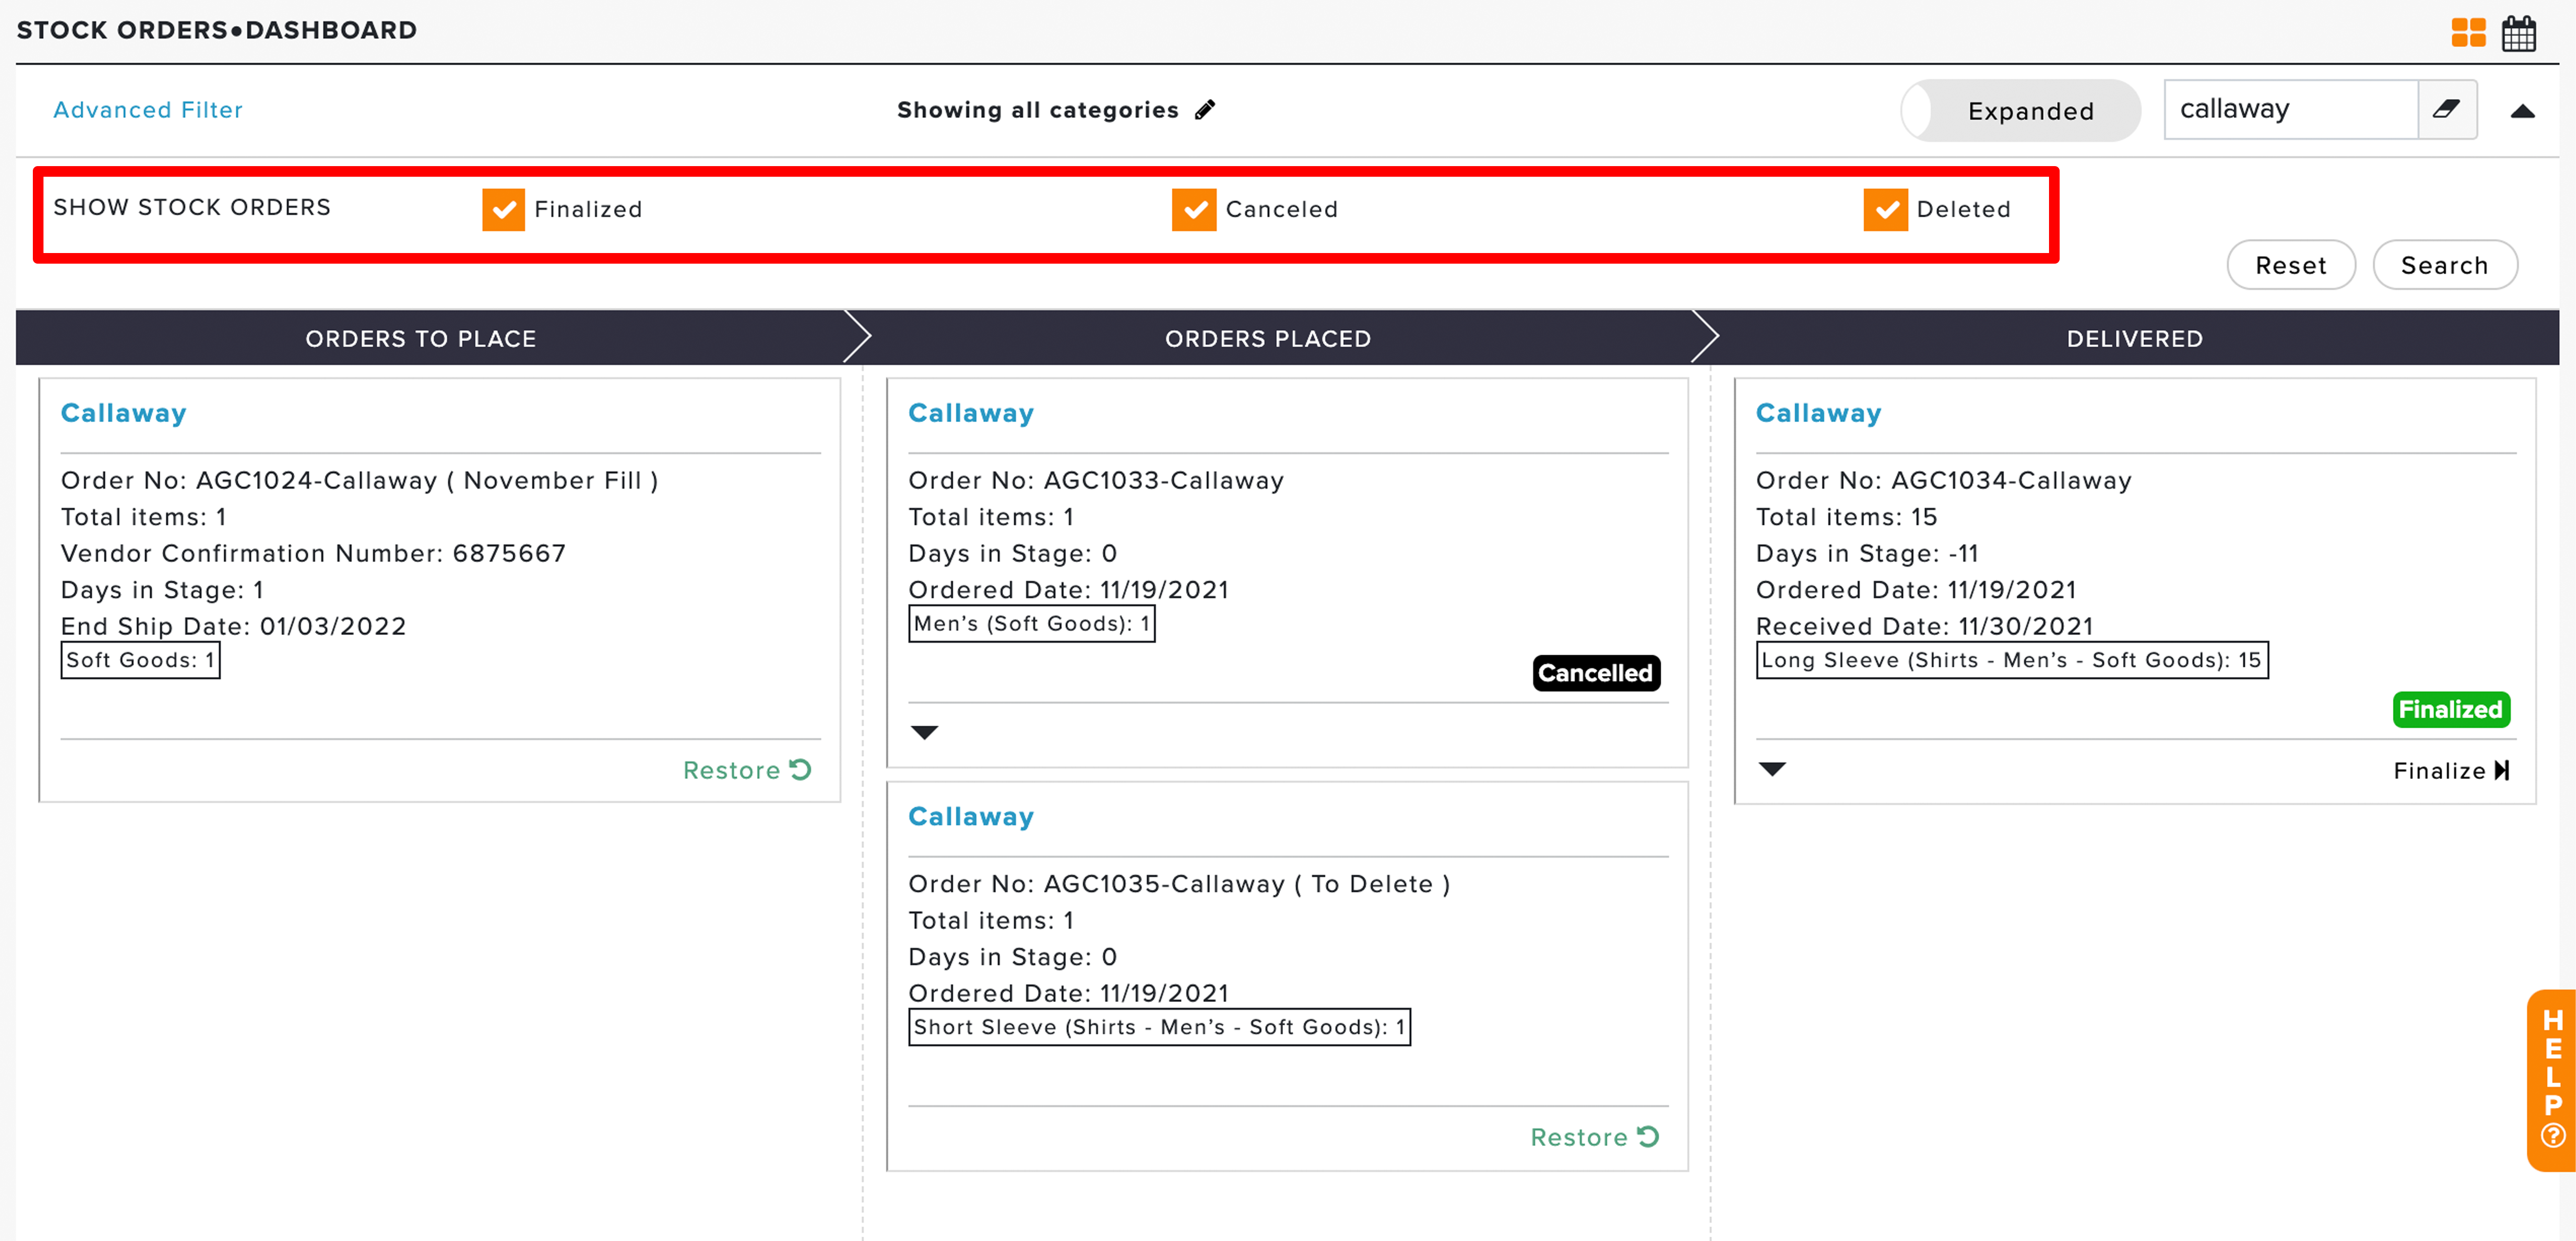Restore the AGC1035 To Delete order

point(1594,1137)
